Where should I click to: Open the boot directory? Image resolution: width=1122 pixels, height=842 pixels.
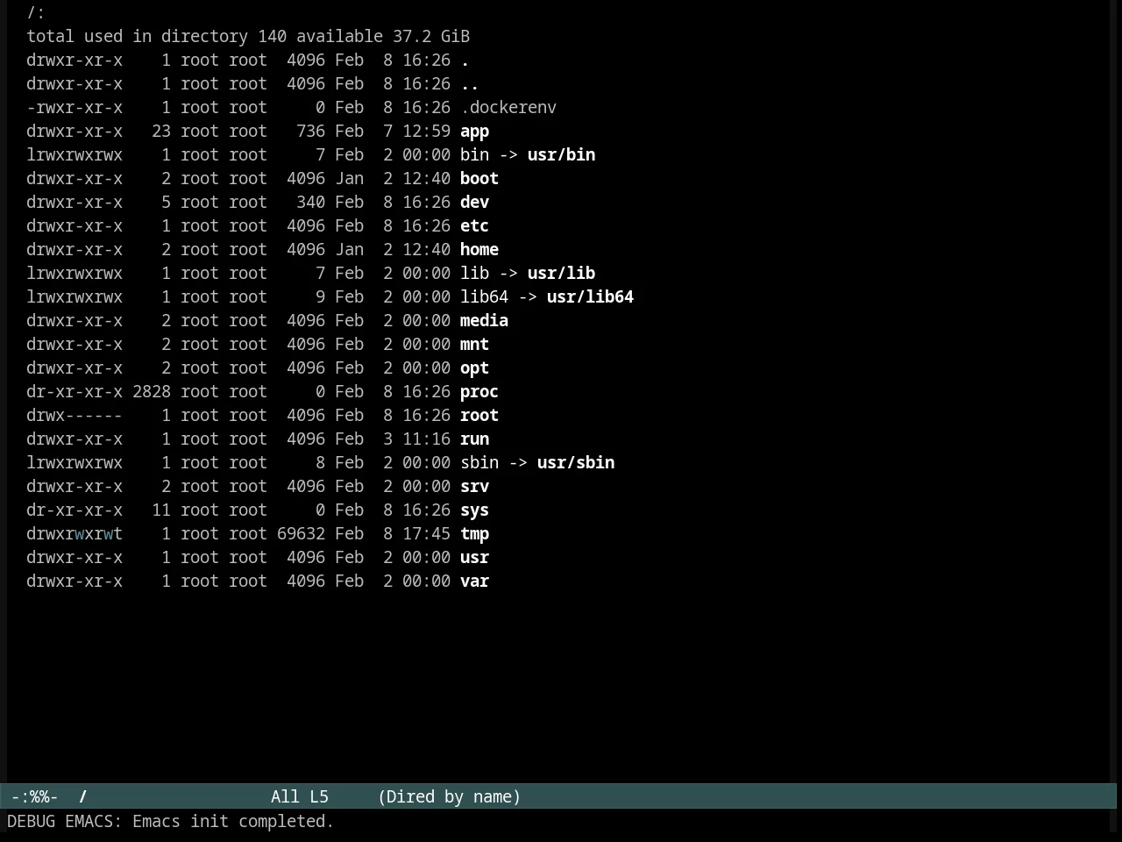coord(479,179)
